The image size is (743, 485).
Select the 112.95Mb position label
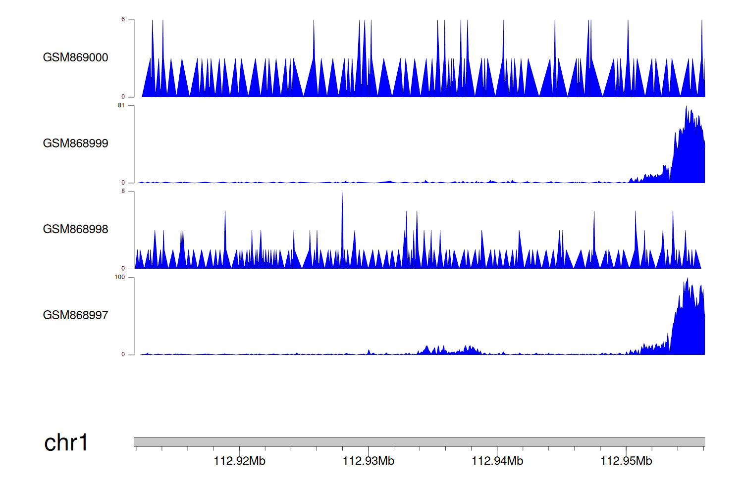tap(626, 461)
